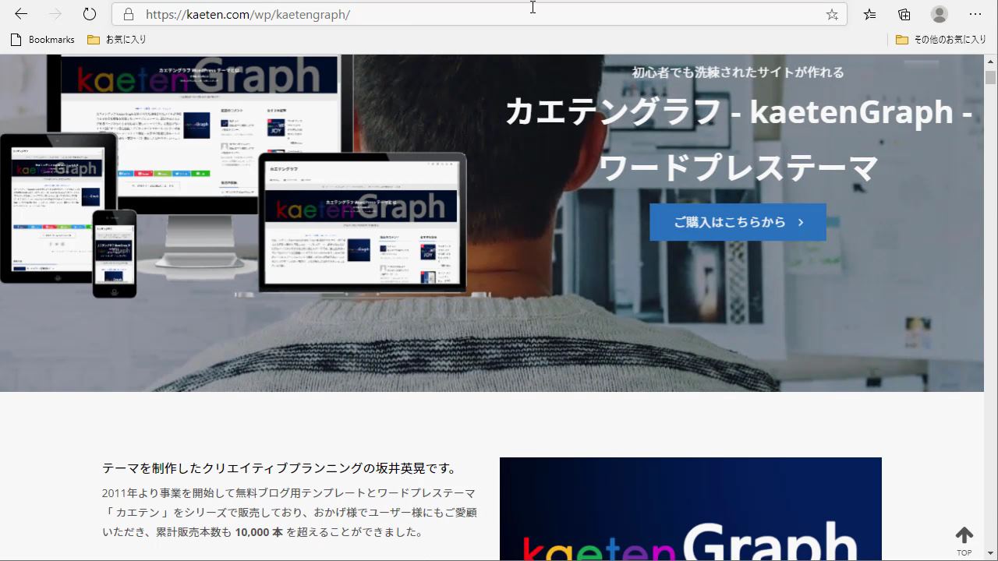The image size is (998, 561).
Task: Click the vertical scrollbar thumb
Action: [990, 78]
